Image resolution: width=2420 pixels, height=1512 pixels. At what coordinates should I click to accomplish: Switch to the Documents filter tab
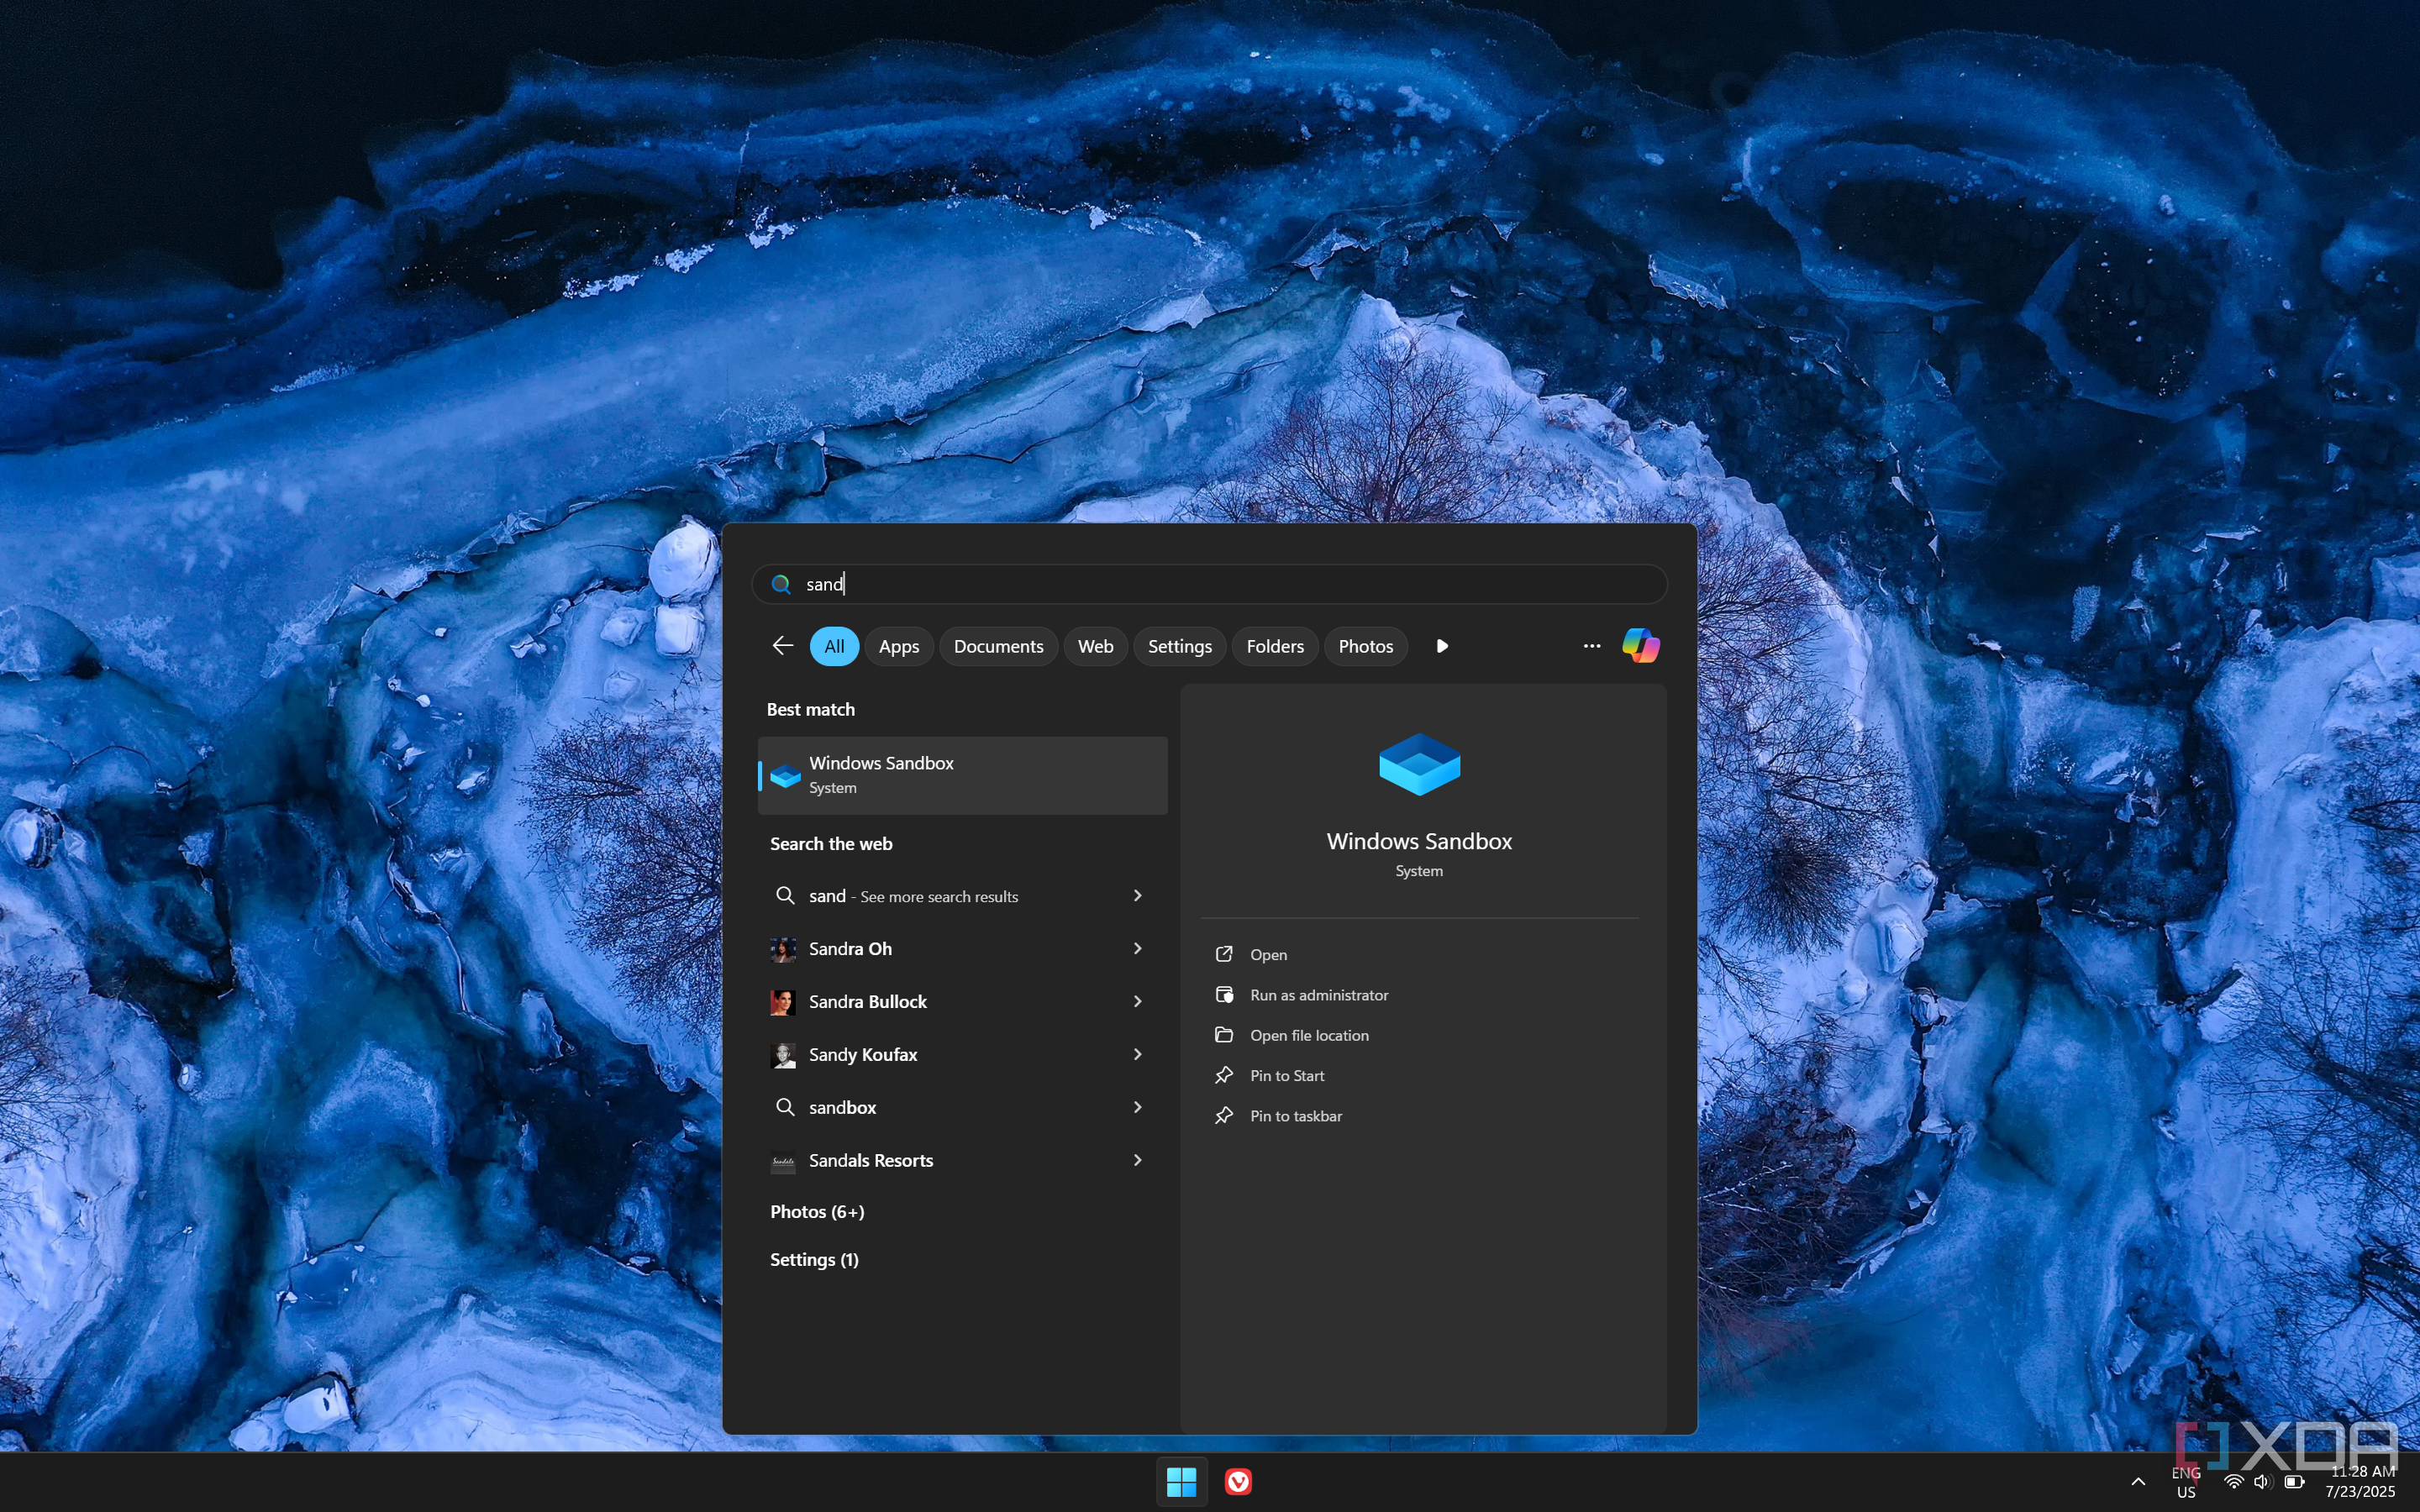(998, 646)
